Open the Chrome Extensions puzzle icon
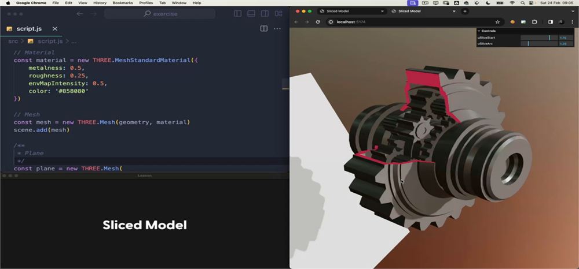Viewport: 579px width, 269px height. pos(534,22)
